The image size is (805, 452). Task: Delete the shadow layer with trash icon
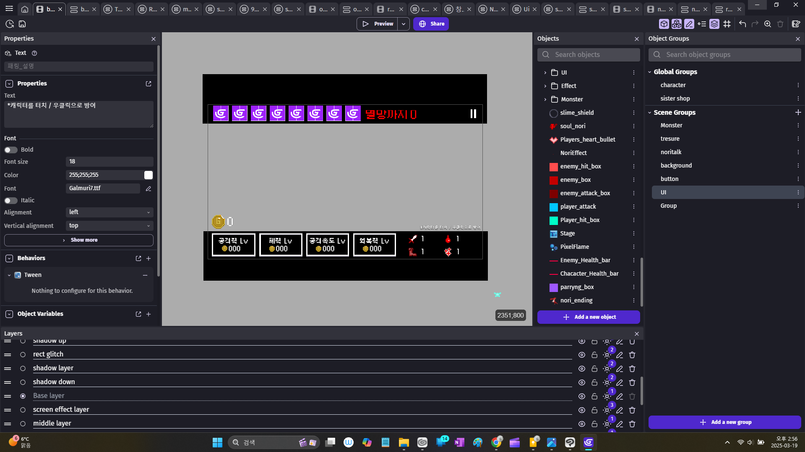632,369
